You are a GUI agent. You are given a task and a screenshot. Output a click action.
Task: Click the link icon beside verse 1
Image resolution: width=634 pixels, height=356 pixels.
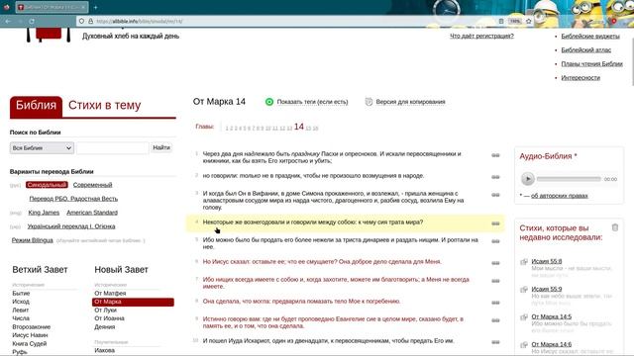(495, 155)
